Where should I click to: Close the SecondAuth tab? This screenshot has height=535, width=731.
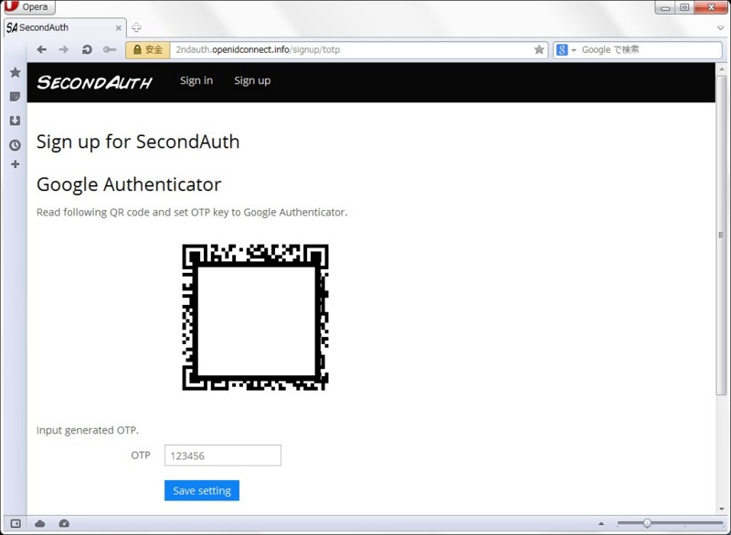click(x=119, y=28)
